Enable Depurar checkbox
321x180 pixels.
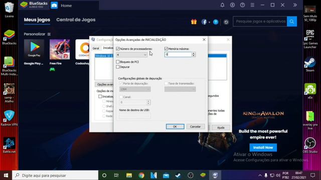coord(117,66)
